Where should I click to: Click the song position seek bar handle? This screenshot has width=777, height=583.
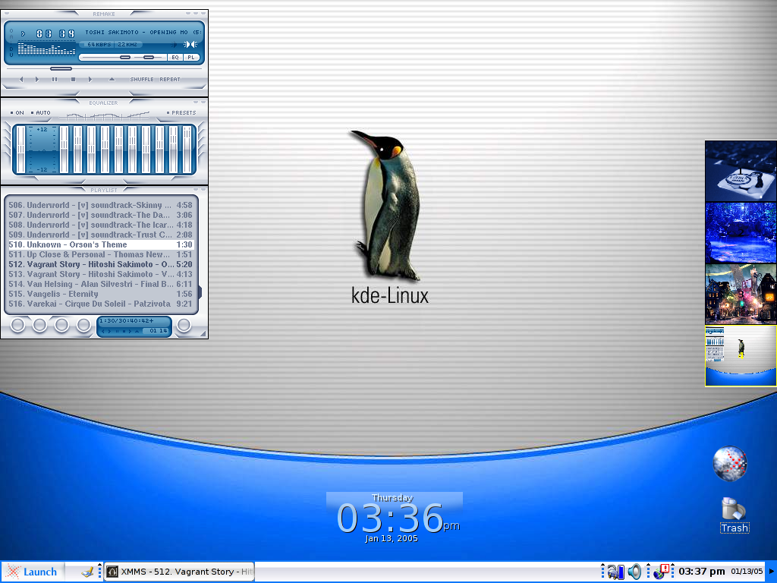(x=61, y=68)
